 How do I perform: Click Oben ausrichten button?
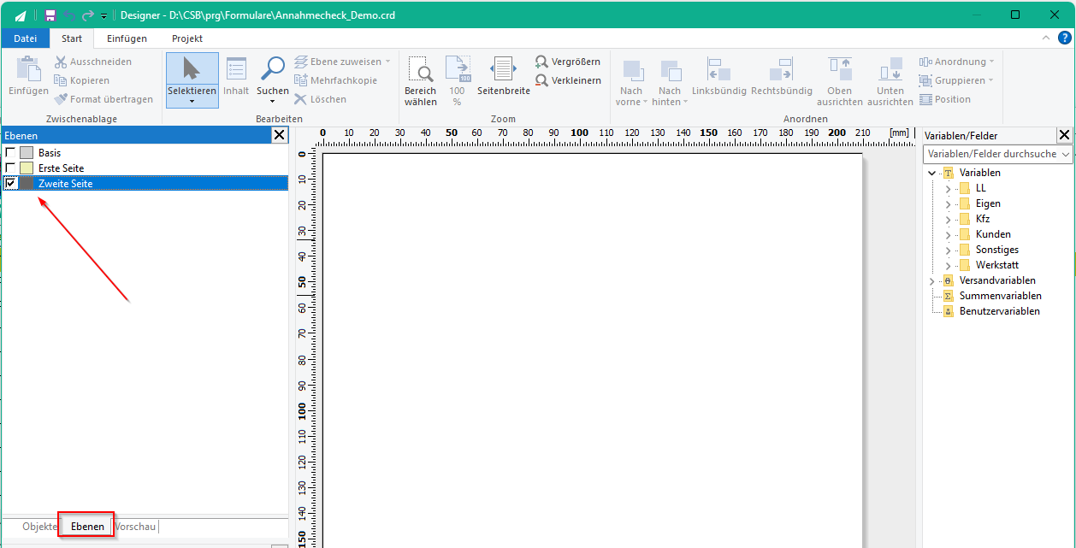(x=839, y=81)
